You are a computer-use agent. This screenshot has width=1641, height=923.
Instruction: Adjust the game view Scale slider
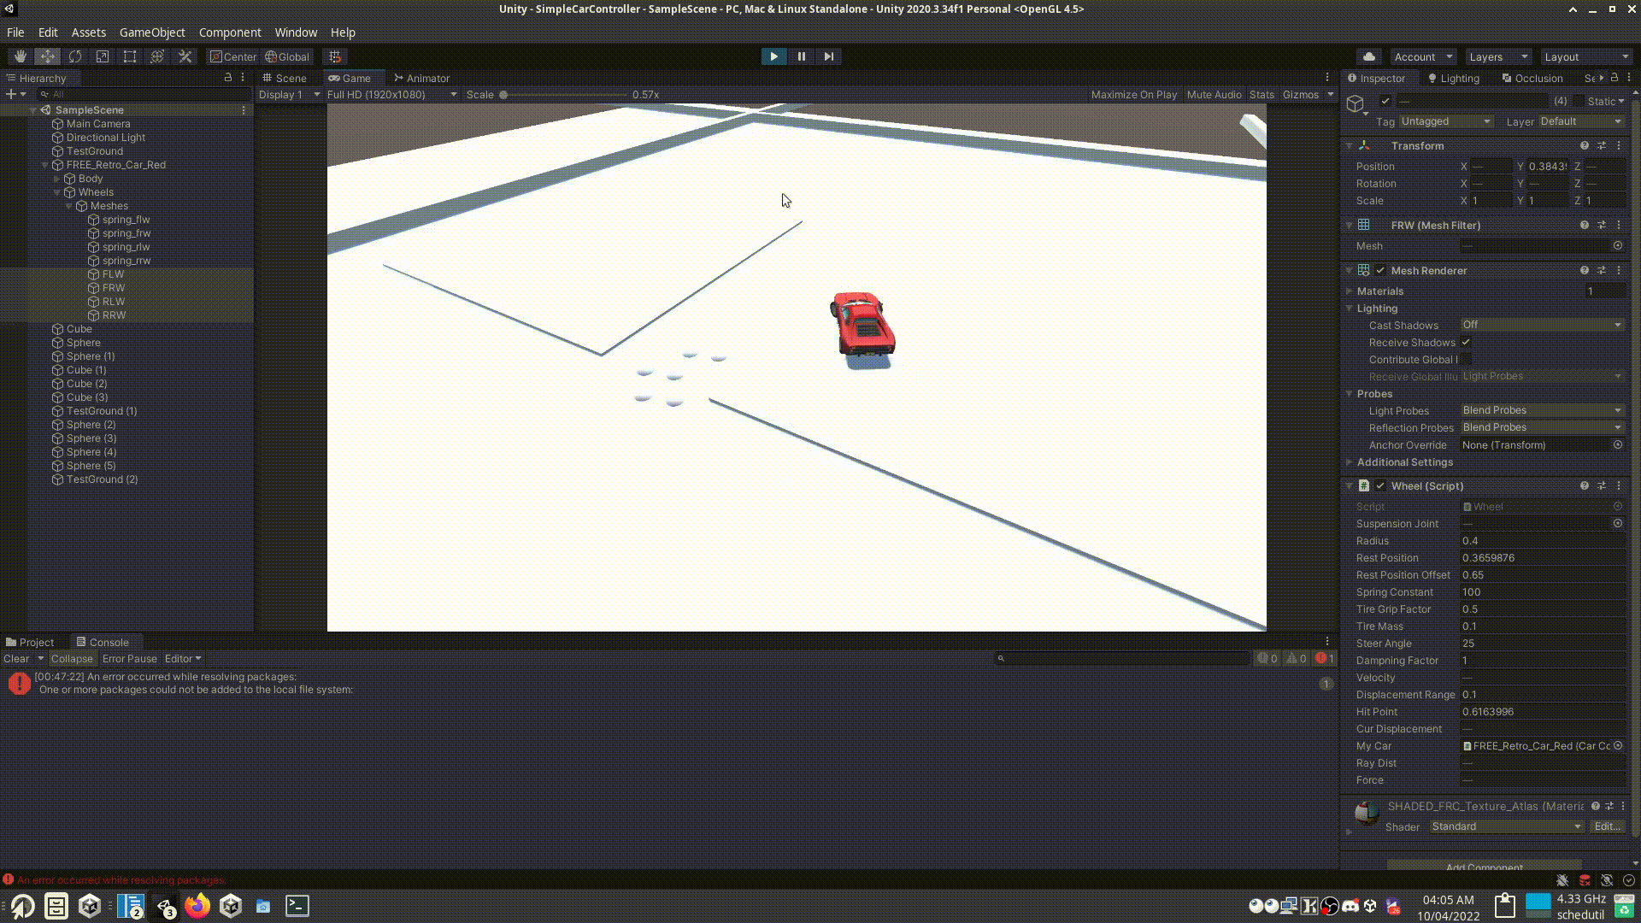coord(504,95)
